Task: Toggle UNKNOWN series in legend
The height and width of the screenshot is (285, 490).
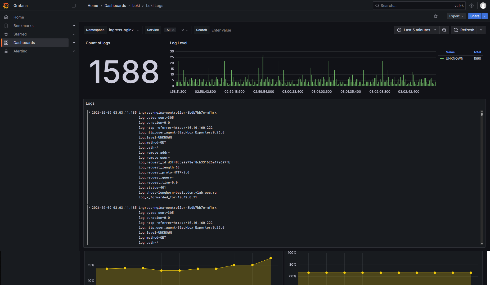Action: click(x=454, y=59)
